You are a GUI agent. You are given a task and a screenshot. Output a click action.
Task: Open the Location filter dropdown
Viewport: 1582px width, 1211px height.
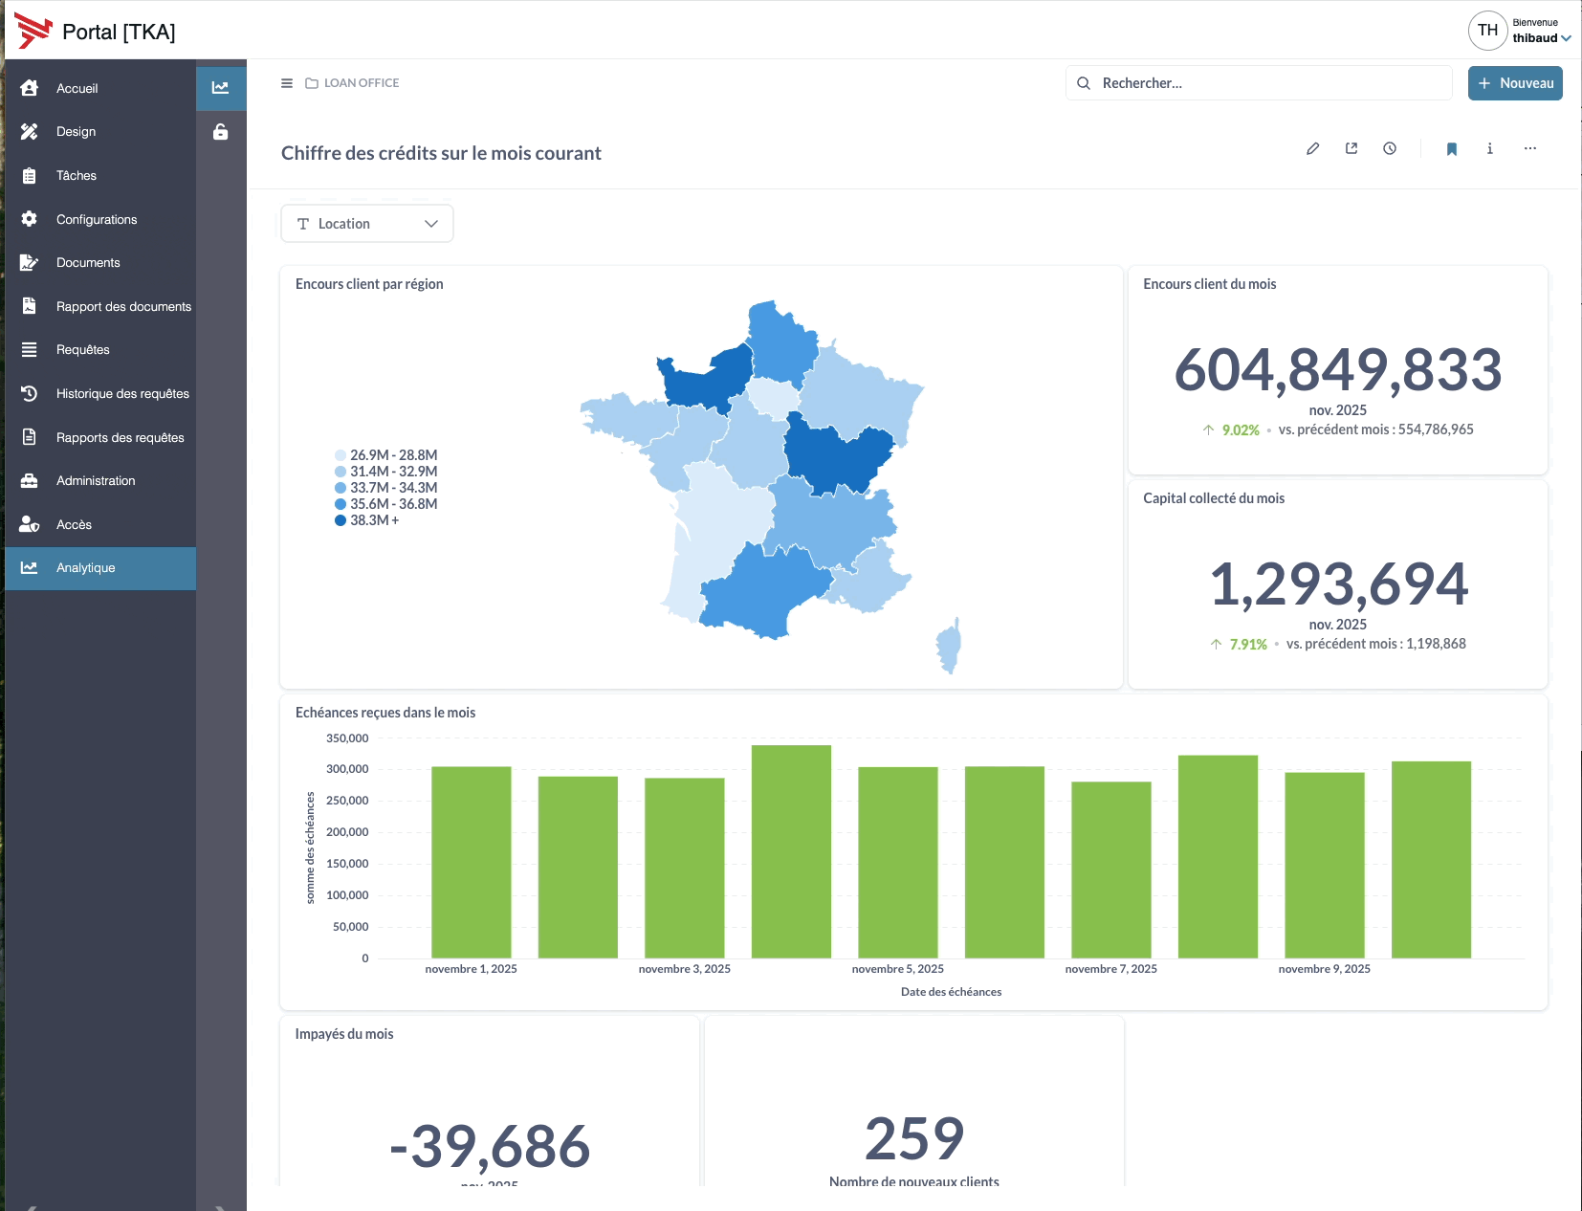366,223
